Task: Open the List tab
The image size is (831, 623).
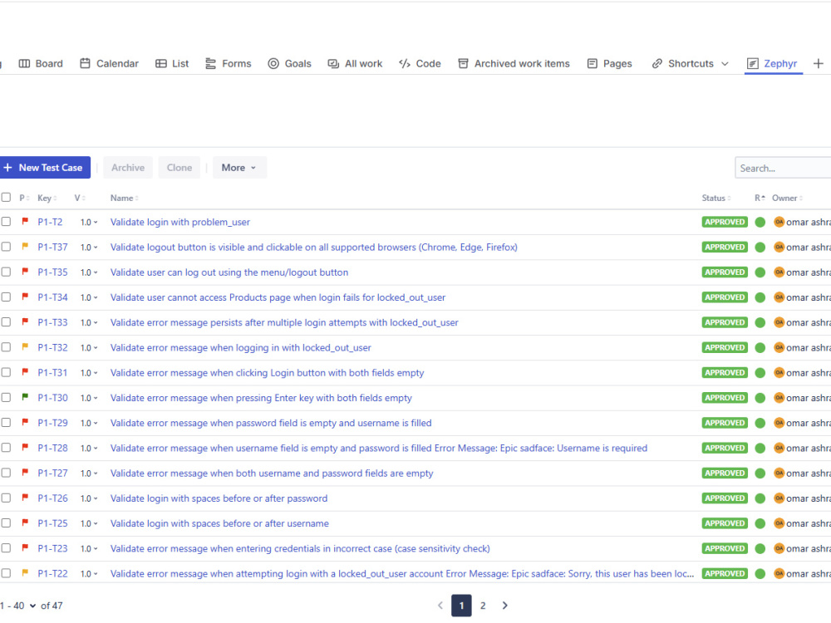Action: pos(172,64)
